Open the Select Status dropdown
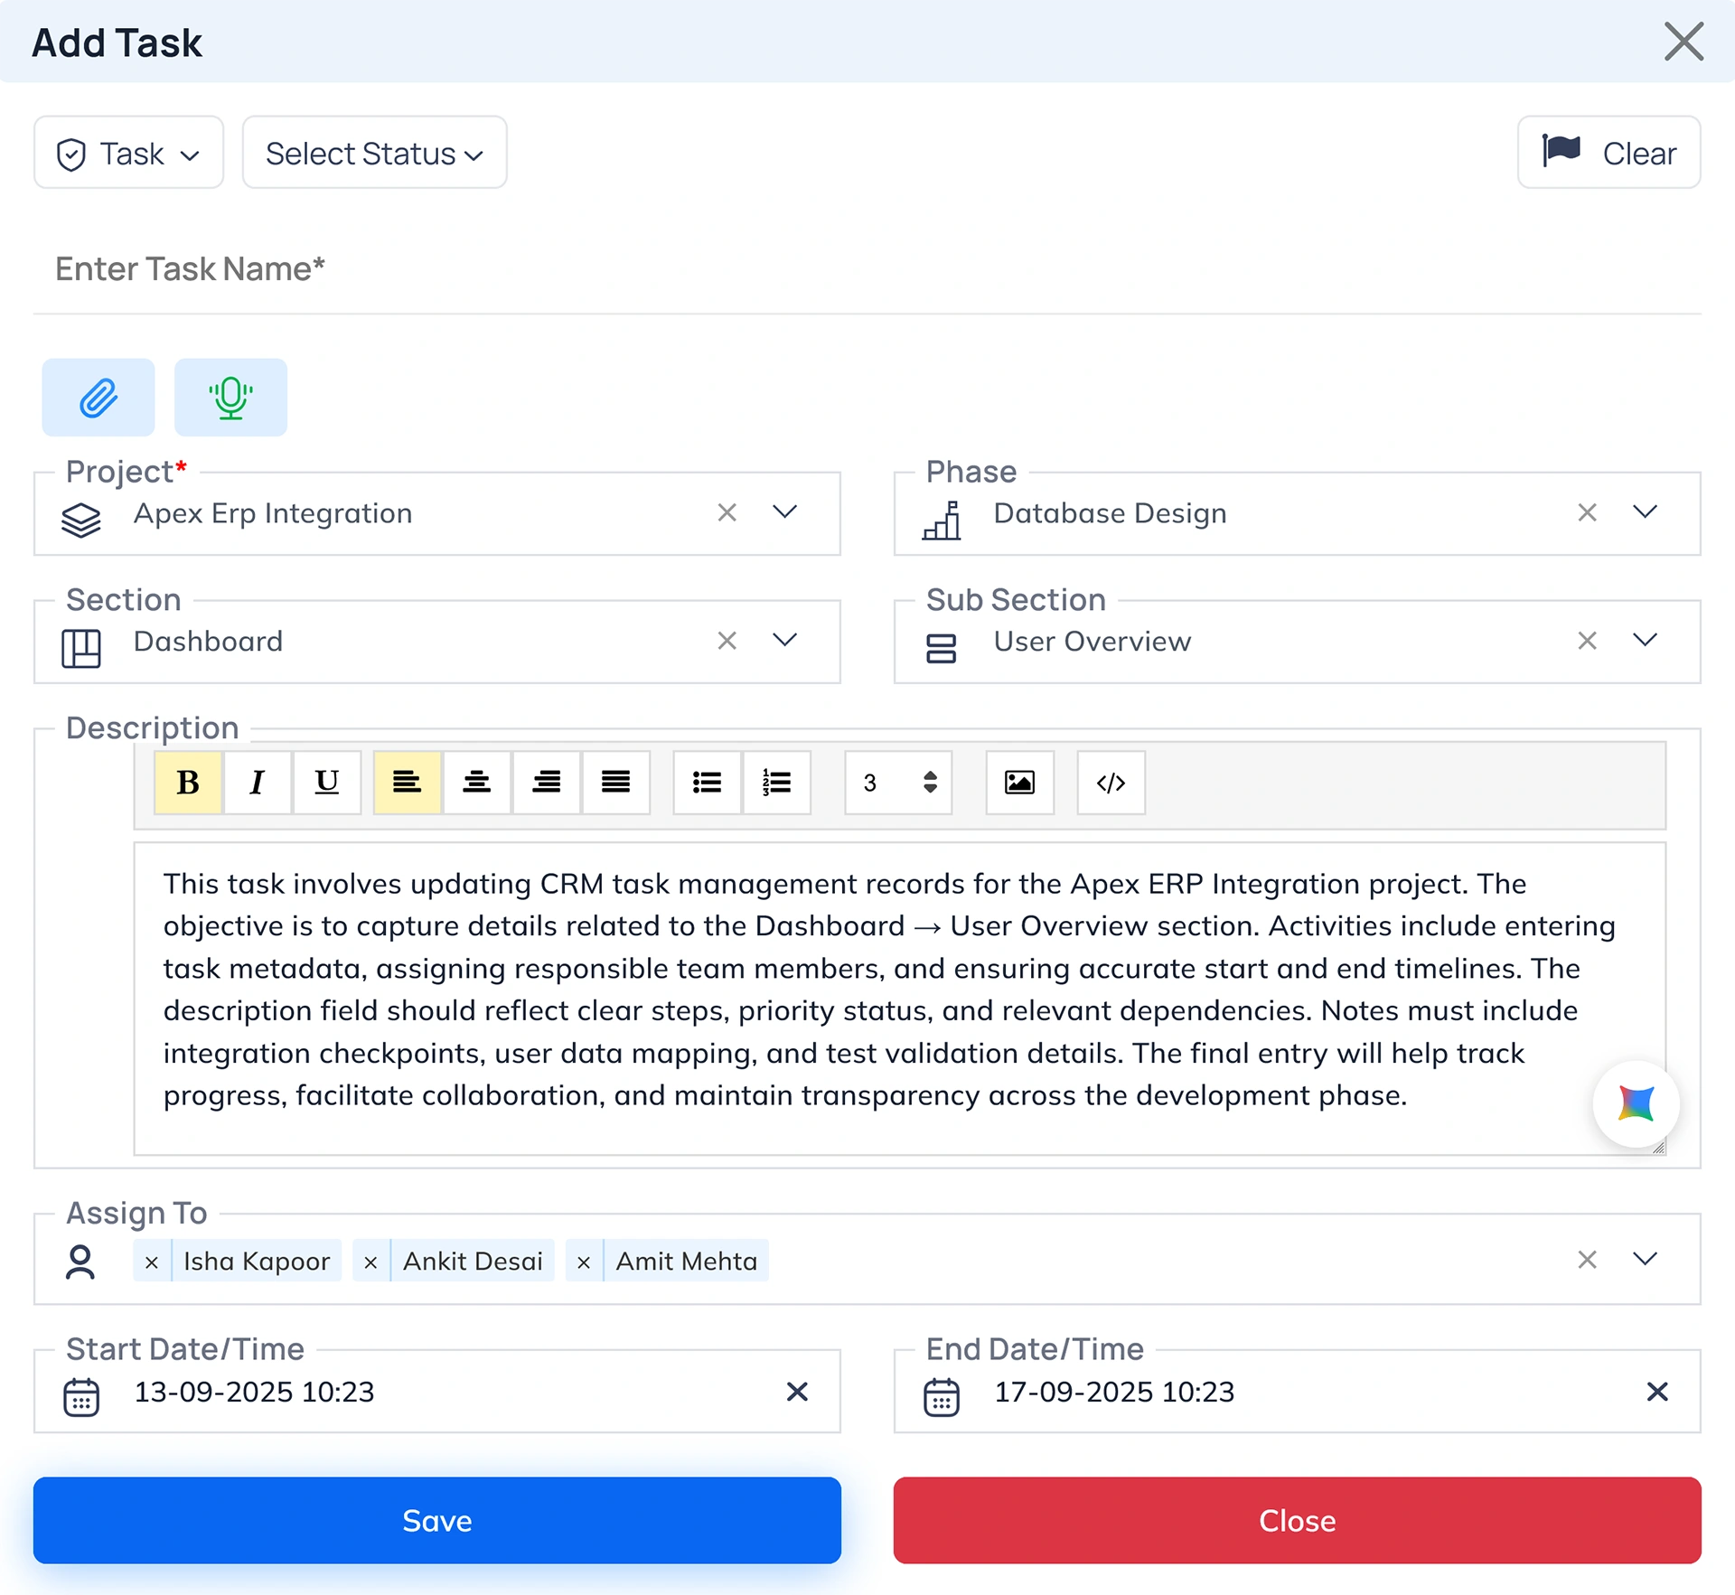Viewport: 1735px width, 1595px height. [374, 153]
